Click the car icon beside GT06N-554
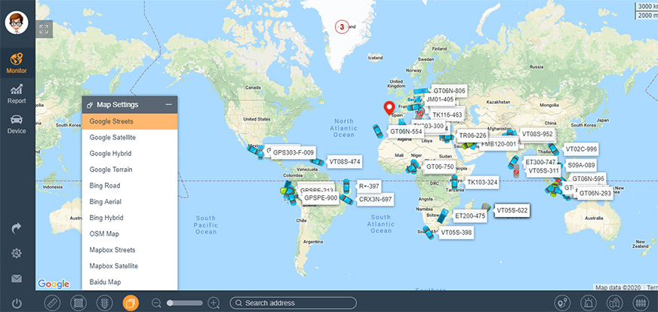Screen dimensions: 658x312 378,131
